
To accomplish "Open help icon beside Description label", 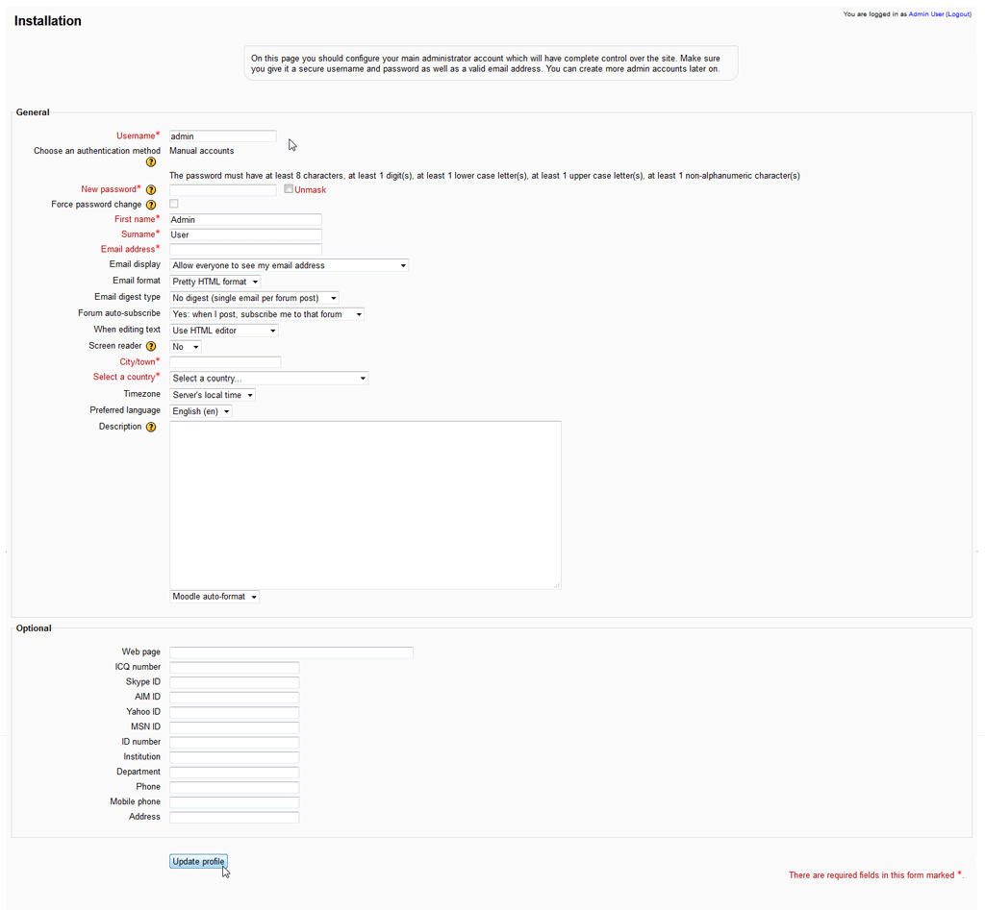I will (x=151, y=427).
